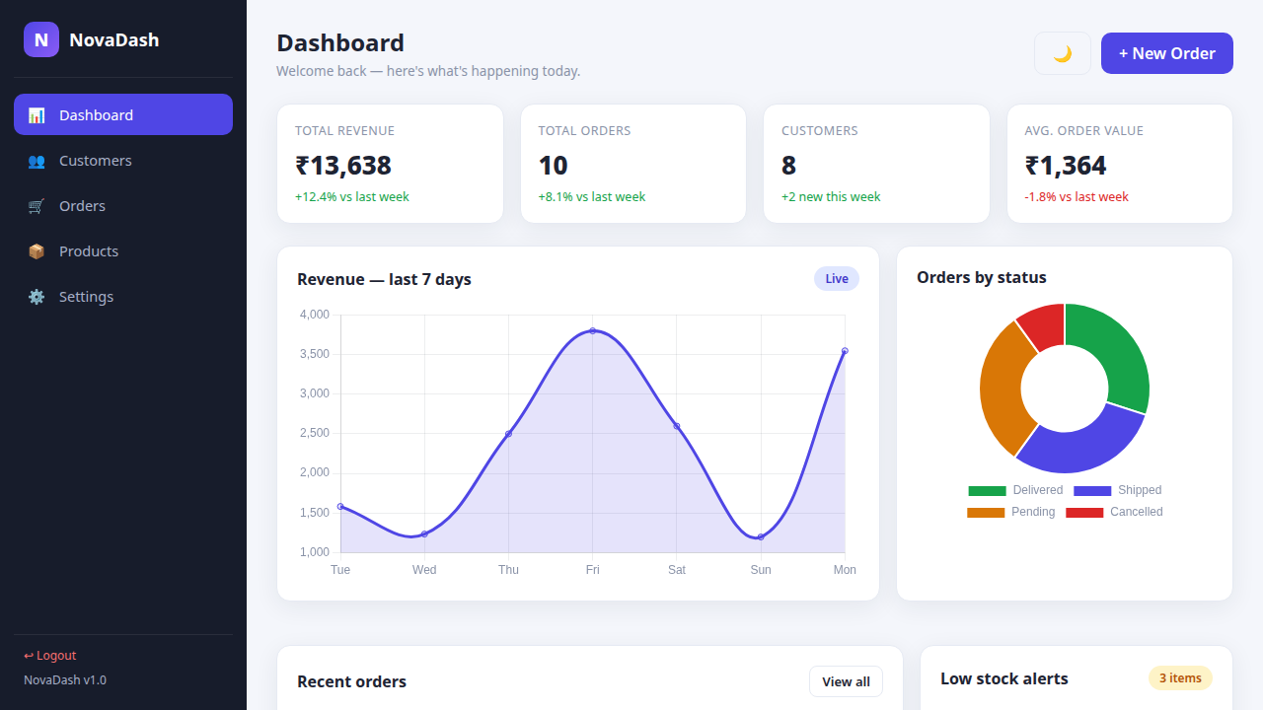
Task: Click the "-1.8% vs last week" text
Action: (1077, 196)
